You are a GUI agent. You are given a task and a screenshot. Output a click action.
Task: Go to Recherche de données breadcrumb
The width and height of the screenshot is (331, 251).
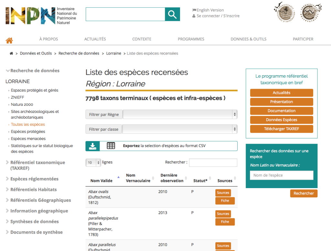pos(79,53)
